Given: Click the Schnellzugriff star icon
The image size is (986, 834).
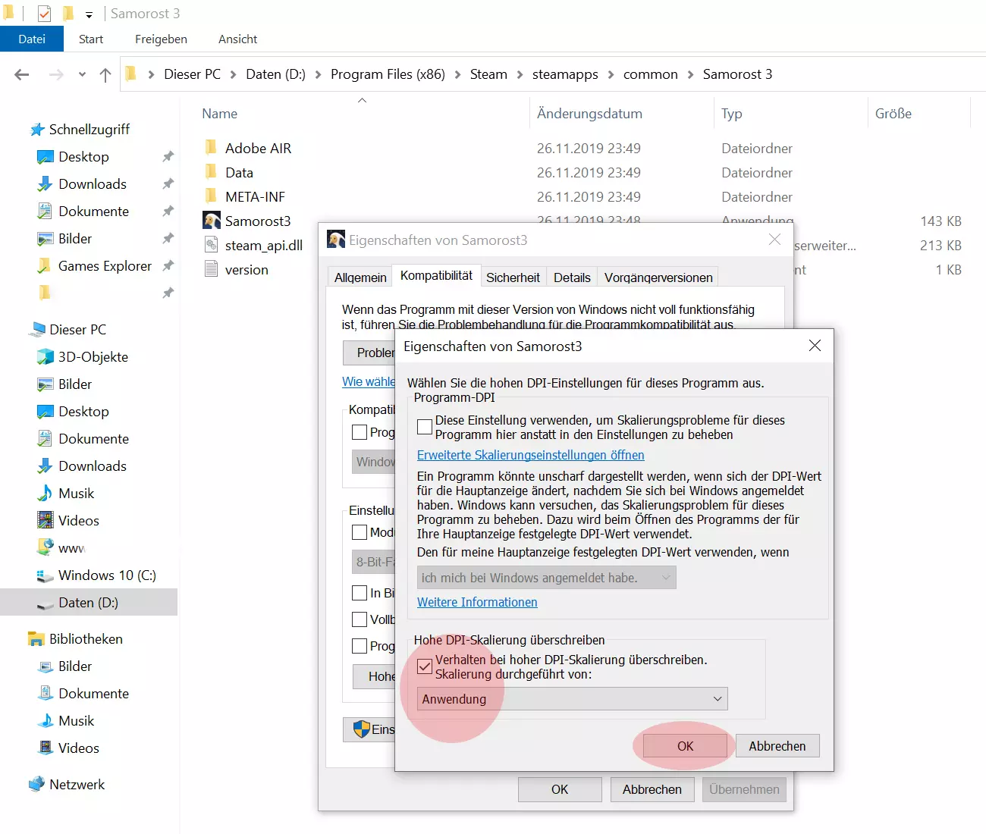Looking at the screenshot, I should pos(37,130).
